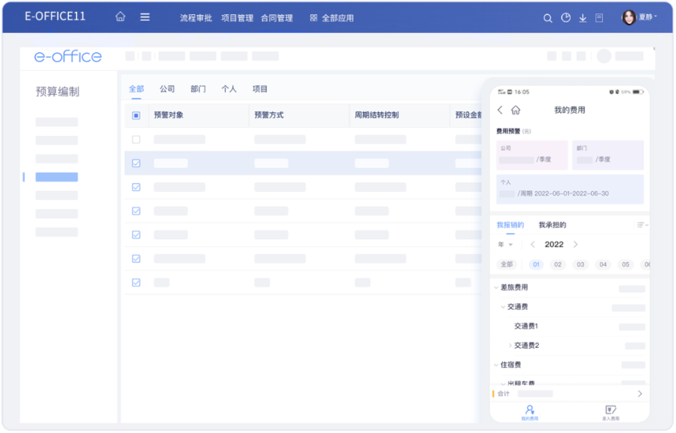676x433 pixels.
Task: Open the hamburger menu in top bar
Action: click(x=145, y=17)
